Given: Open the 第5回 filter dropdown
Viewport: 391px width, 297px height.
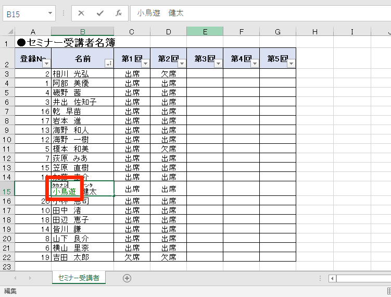Looking at the screenshot, I should [x=291, y=64].
